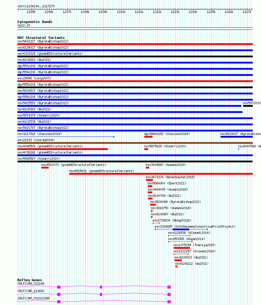The width and height of the screenshot is (261, 305).
Task: Click the short red dgv9940n152 variant bar
Action: tap(148, 137)
